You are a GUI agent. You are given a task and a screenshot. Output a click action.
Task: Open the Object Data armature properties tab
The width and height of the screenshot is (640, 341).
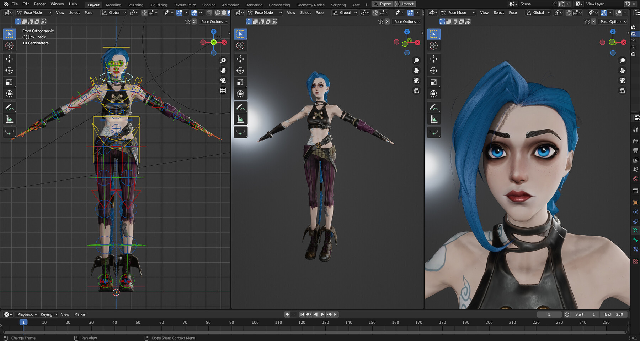point(636,231)
